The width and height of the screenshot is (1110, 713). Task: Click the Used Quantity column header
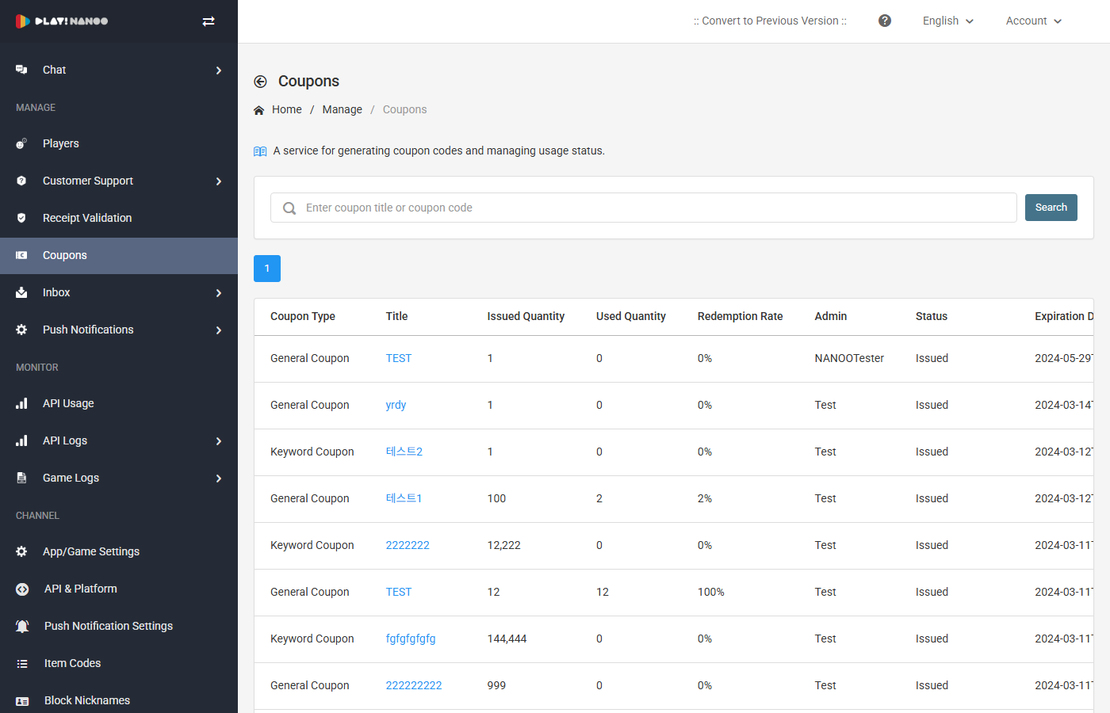coord(631,316)
